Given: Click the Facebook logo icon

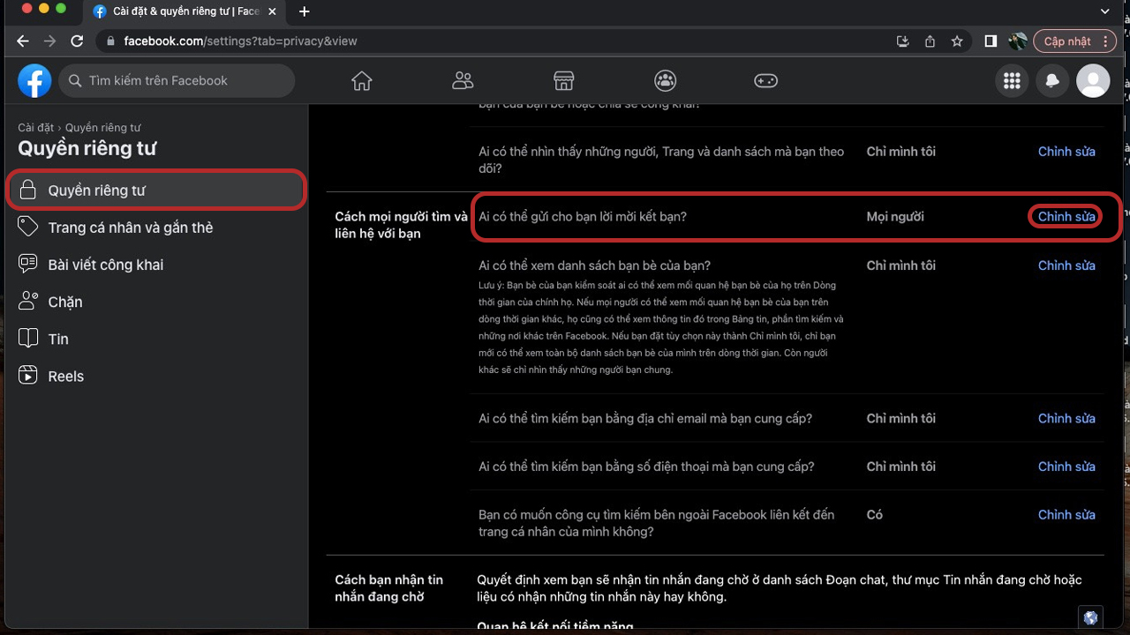Looking at the screenshot, I should pos(34,81).
